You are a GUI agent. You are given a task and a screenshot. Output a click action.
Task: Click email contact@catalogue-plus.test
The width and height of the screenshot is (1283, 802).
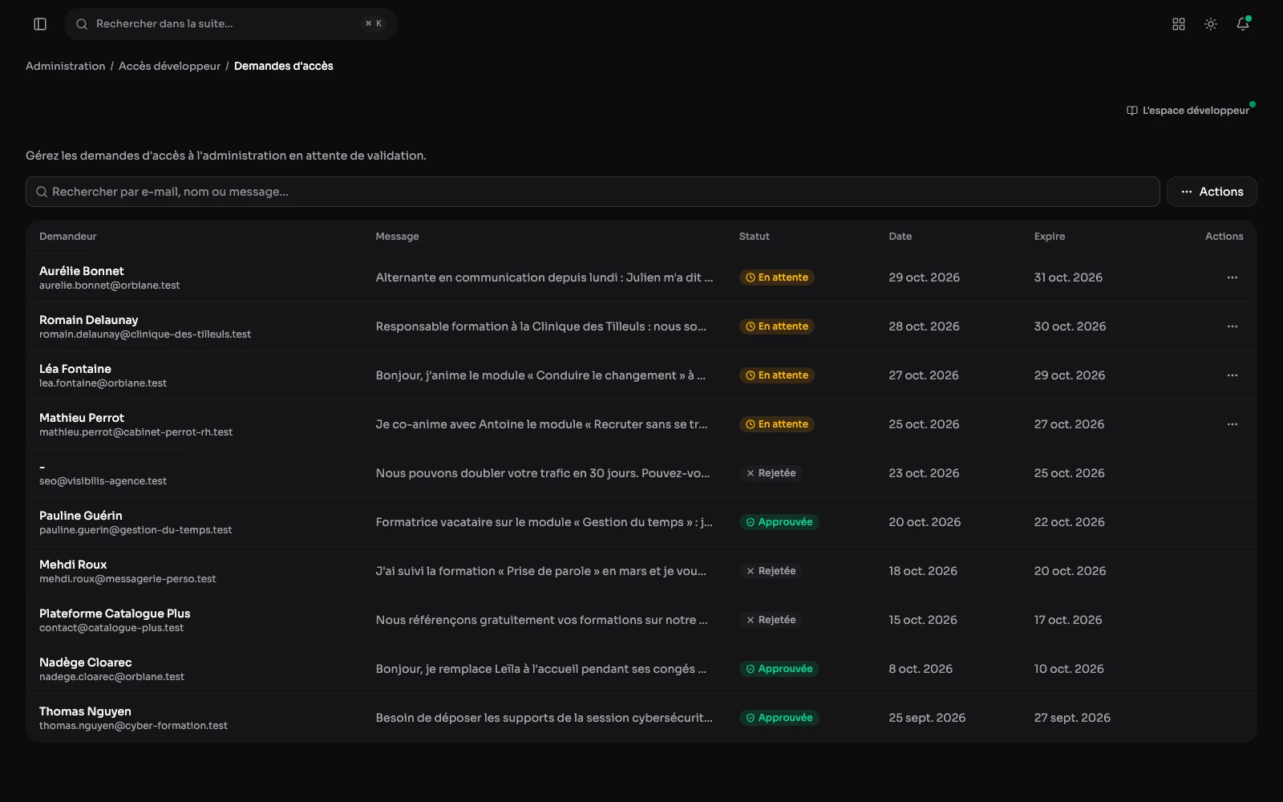(111, 628)
